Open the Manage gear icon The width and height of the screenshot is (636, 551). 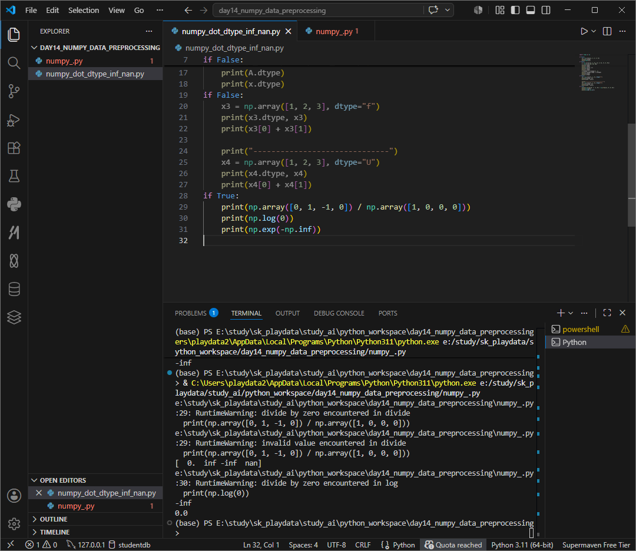click(14, 524)
